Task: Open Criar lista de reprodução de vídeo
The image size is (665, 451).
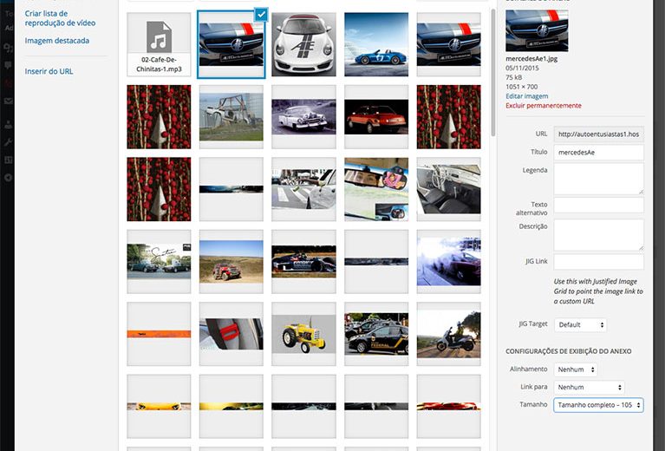Action: coord(60,18)
